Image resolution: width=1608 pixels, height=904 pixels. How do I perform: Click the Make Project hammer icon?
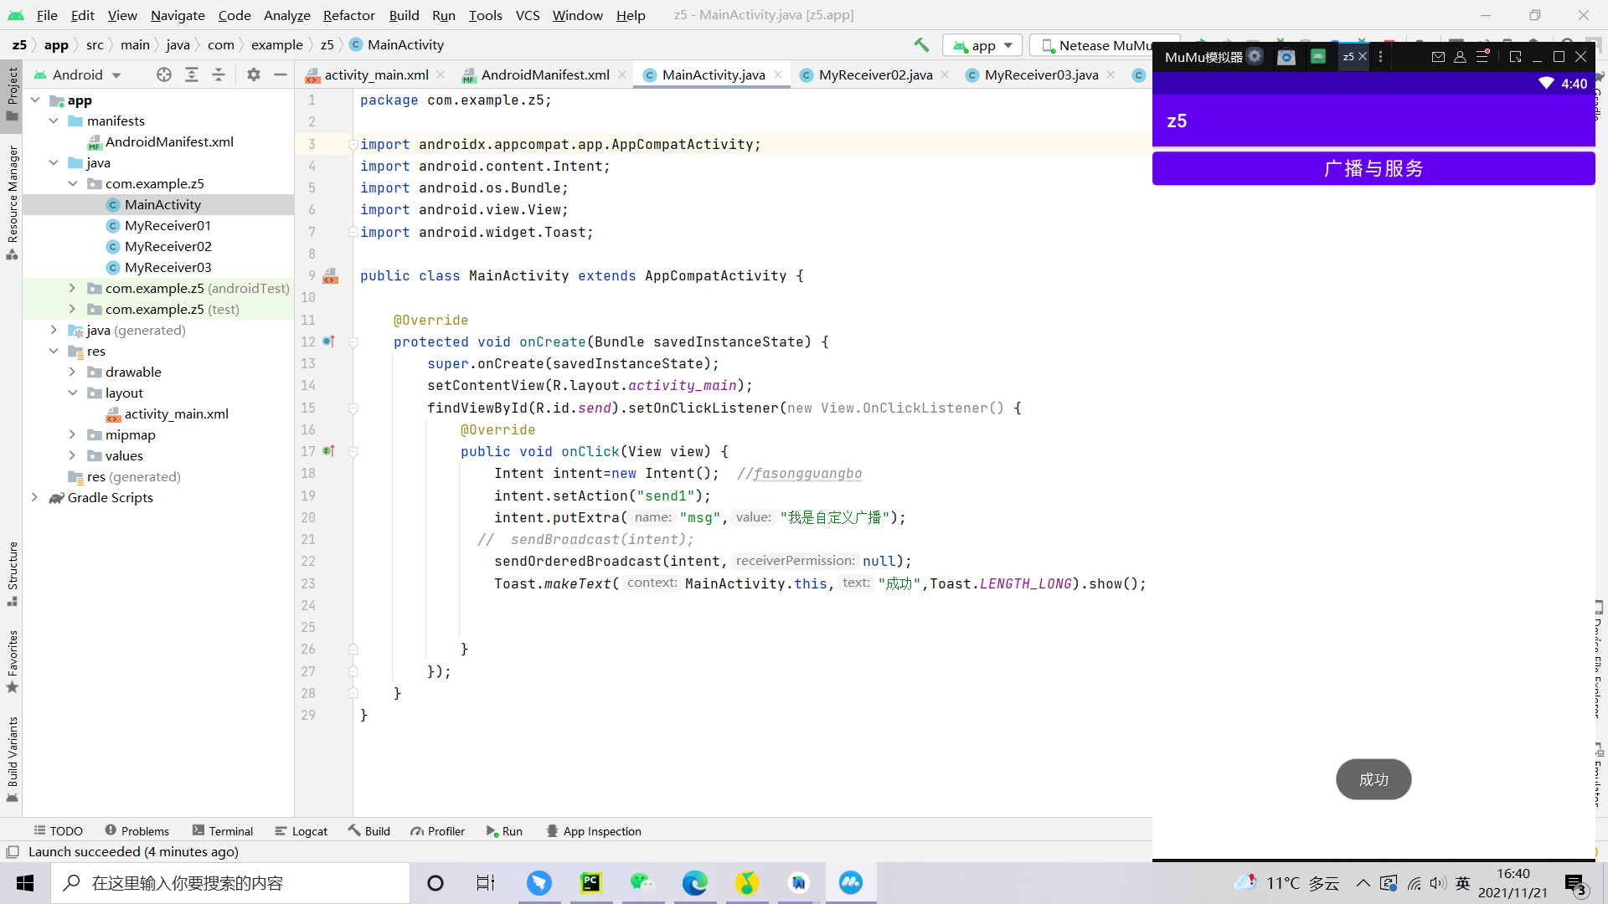(x=921, y=45)
